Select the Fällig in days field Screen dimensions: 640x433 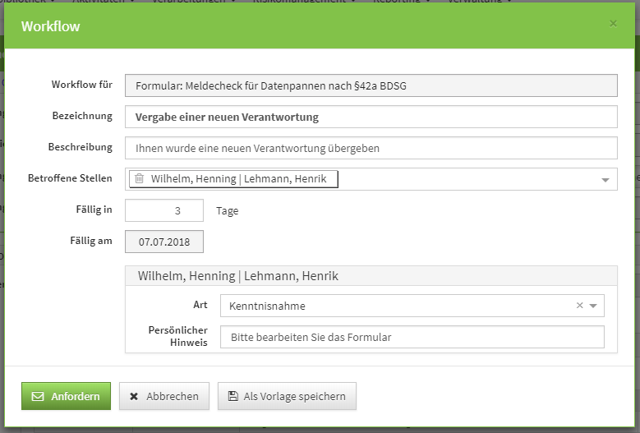tap(164, 210)
